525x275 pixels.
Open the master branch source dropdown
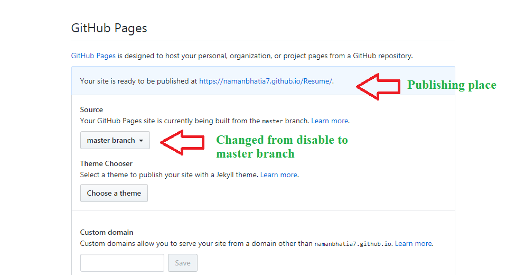pyautogui.click(x=115, y=140)
